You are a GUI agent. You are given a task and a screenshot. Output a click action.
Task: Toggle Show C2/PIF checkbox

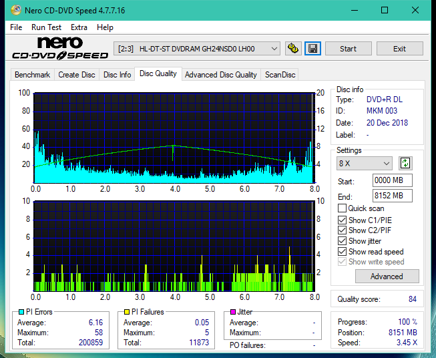point(342,230)
